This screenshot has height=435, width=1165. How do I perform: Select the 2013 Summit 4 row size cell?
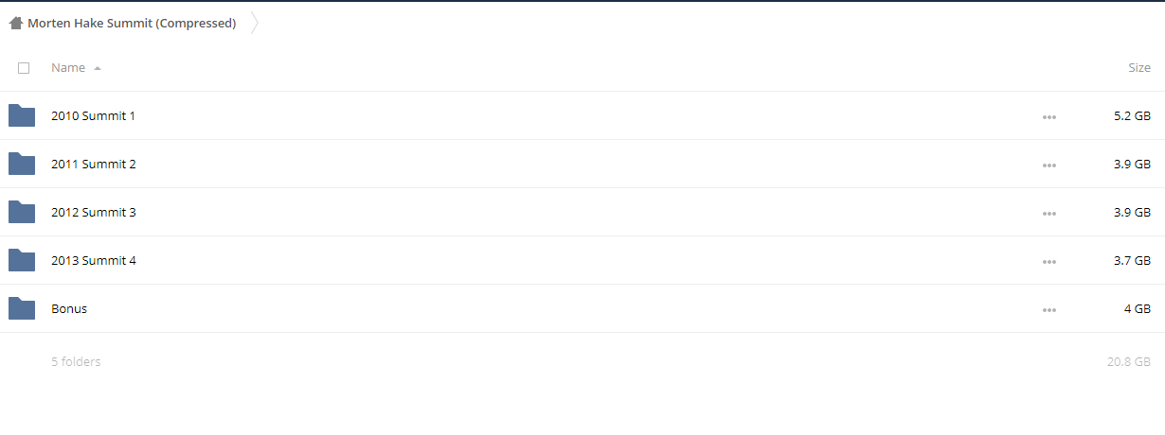(1133, 260)
